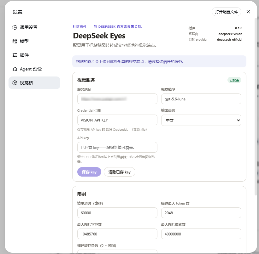Click into the 服务地址 input field

click(117, 99)
